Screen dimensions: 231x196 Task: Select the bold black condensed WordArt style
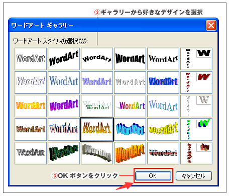130,59
